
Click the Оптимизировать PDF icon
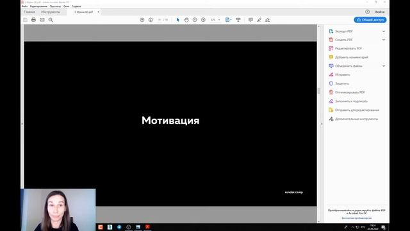[x=331, y=92]
